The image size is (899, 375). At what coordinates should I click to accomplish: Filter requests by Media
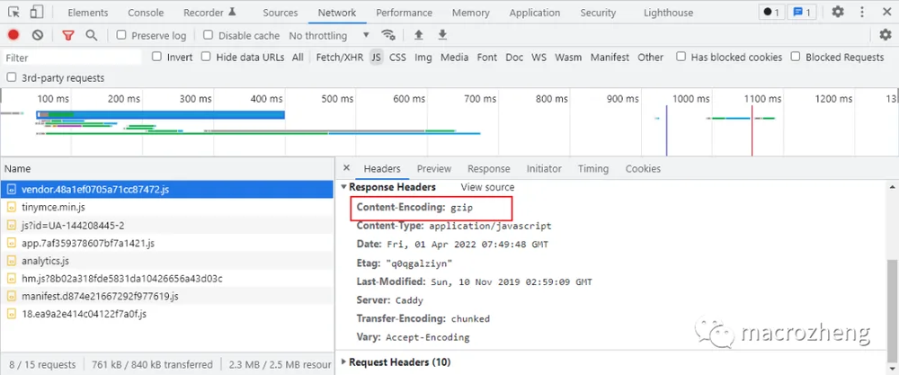pyautogui.click(x=455, y=58)
